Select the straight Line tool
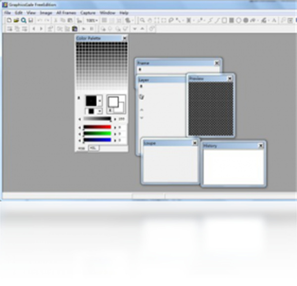The width and height of the screenshot is (297, 286). [x=217, y=20]
